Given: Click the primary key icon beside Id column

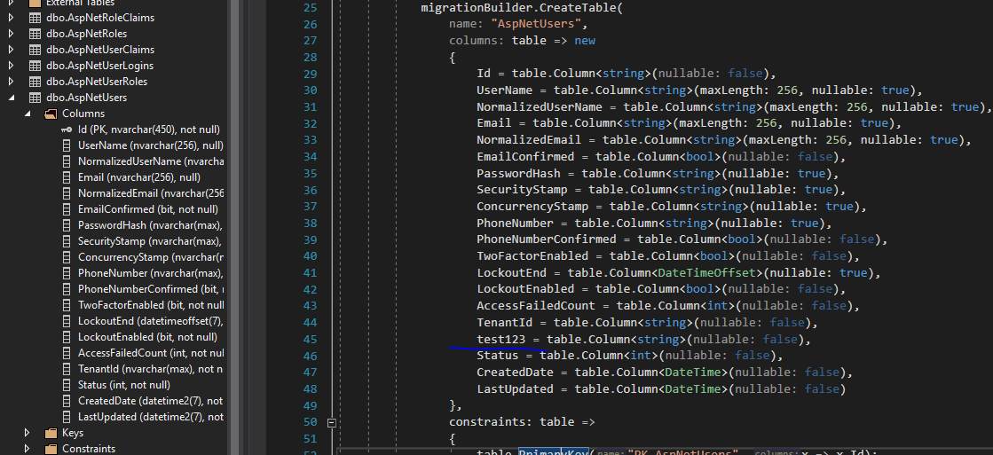Looking at the screenshot, I should [x=67, y=129].
